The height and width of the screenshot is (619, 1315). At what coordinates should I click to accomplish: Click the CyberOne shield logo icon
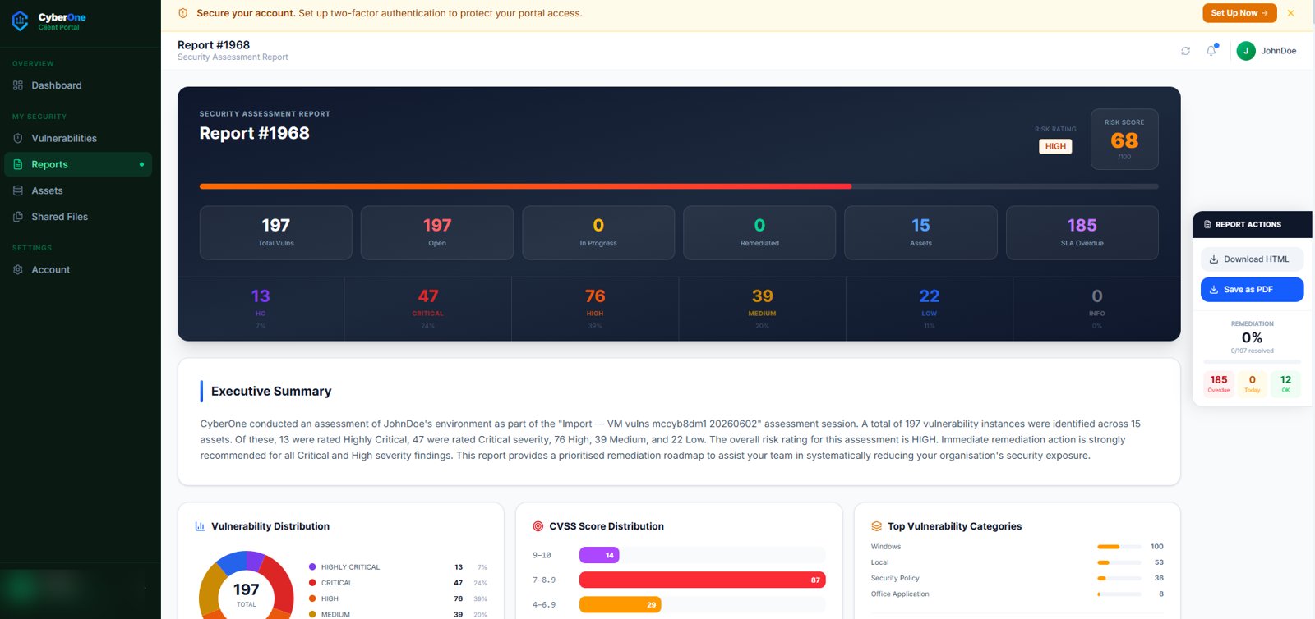click(21, 21)
